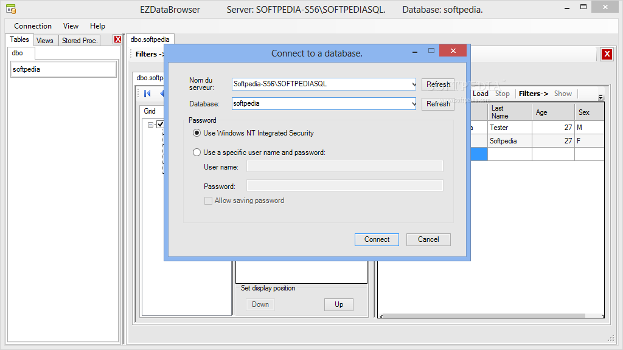
Task: Open the toolbar overflow arrow beside Show
Action: pyautogui.click(x=600, y=97)
